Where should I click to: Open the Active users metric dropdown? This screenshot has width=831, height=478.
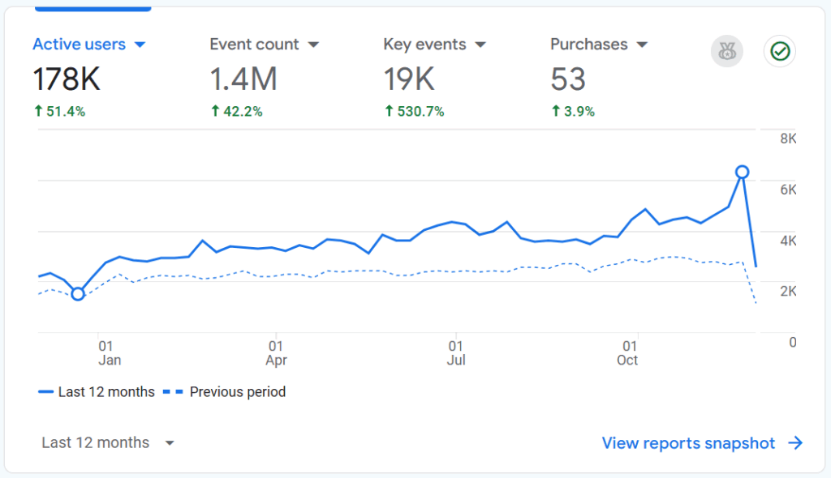pos(141,45)
